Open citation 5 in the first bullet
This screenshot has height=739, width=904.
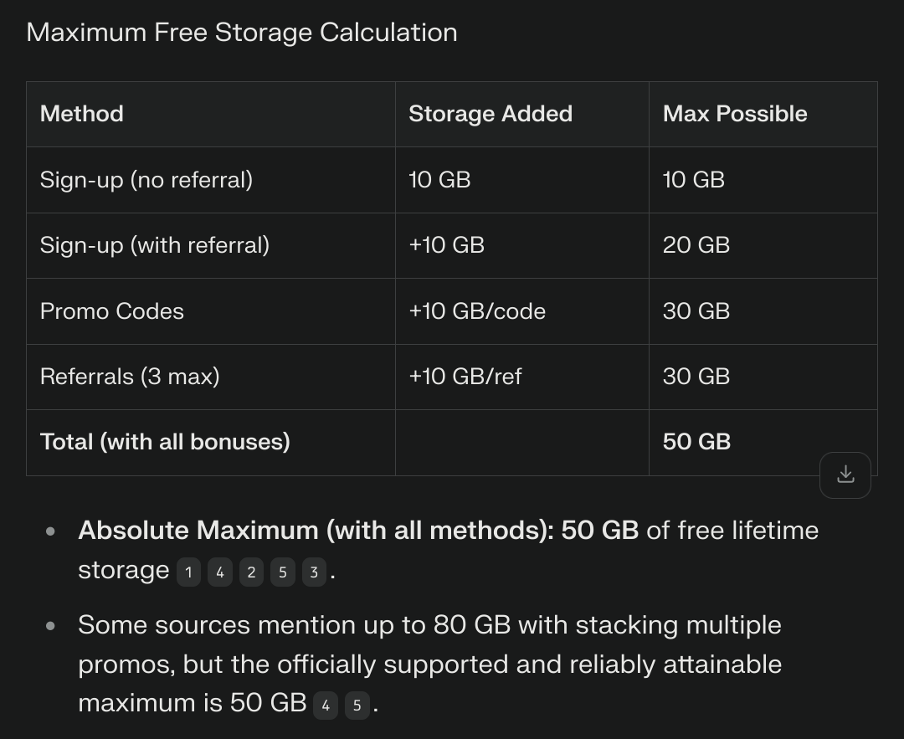pos(283,572)
